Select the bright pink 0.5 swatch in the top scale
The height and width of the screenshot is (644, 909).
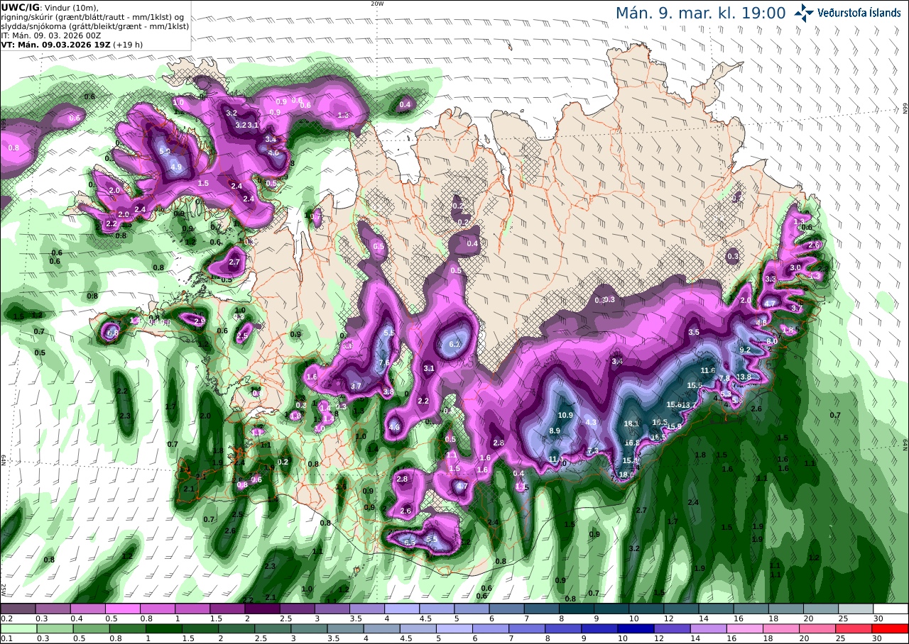pos(122,609)
